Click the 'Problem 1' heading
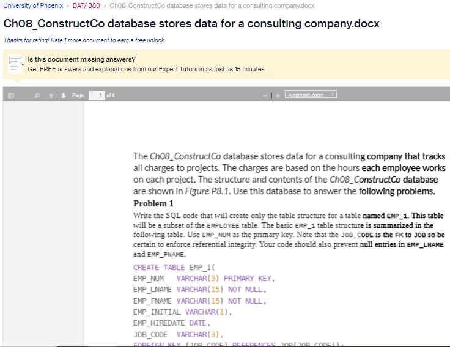Screen dimensions: 450x347 pyautogui.click(x=153, y=203)
